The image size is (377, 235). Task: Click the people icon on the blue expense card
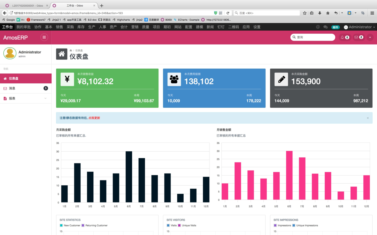(x=174, y=79)
